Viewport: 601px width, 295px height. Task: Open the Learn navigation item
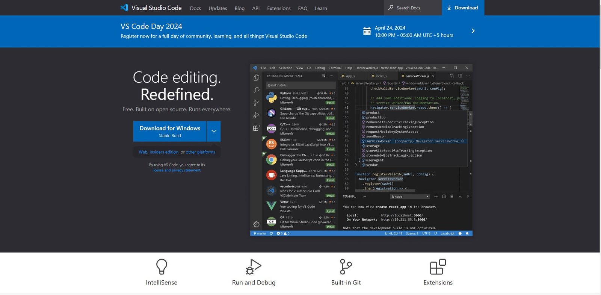[x=321, y=8]
